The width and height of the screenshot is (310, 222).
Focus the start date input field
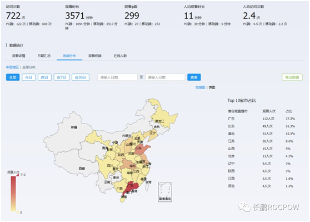click(118, 77)
